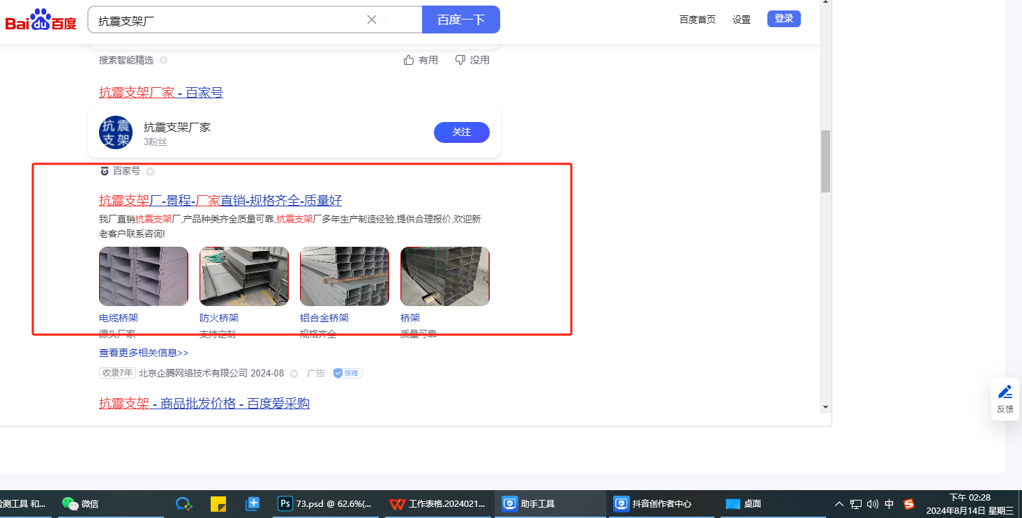Click the 中 input language indicator
The width and height of the screenshot is (1022, 518).
click(889, 503)
